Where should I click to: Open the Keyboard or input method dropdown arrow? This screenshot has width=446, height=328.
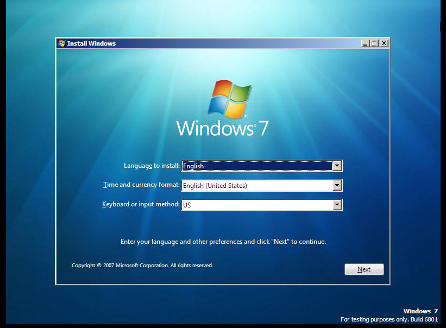point(337,205)
